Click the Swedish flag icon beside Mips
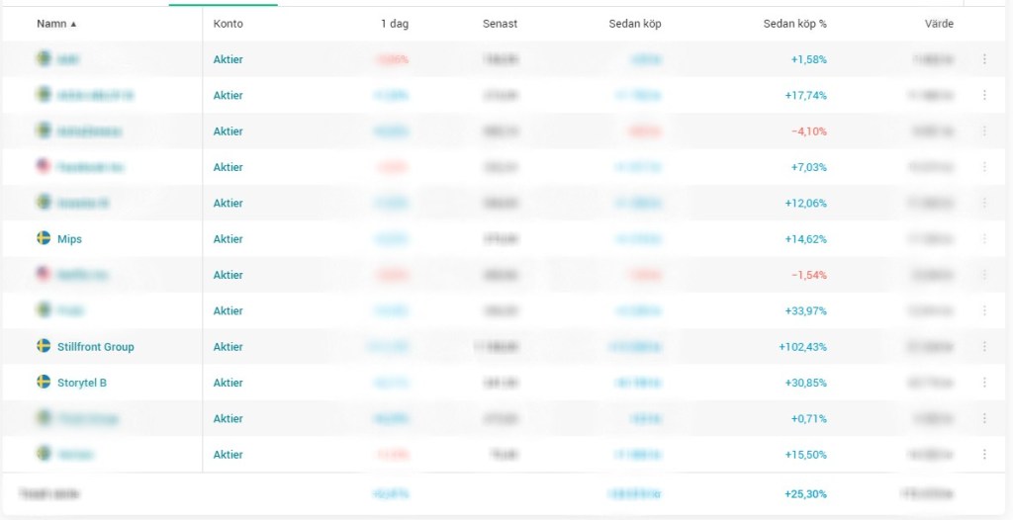Screen dimensions: 1013x520 point(44,238)
